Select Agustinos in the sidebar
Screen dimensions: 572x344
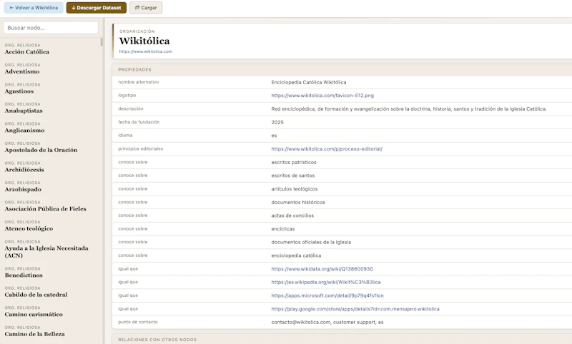click(x=19, y=91)
